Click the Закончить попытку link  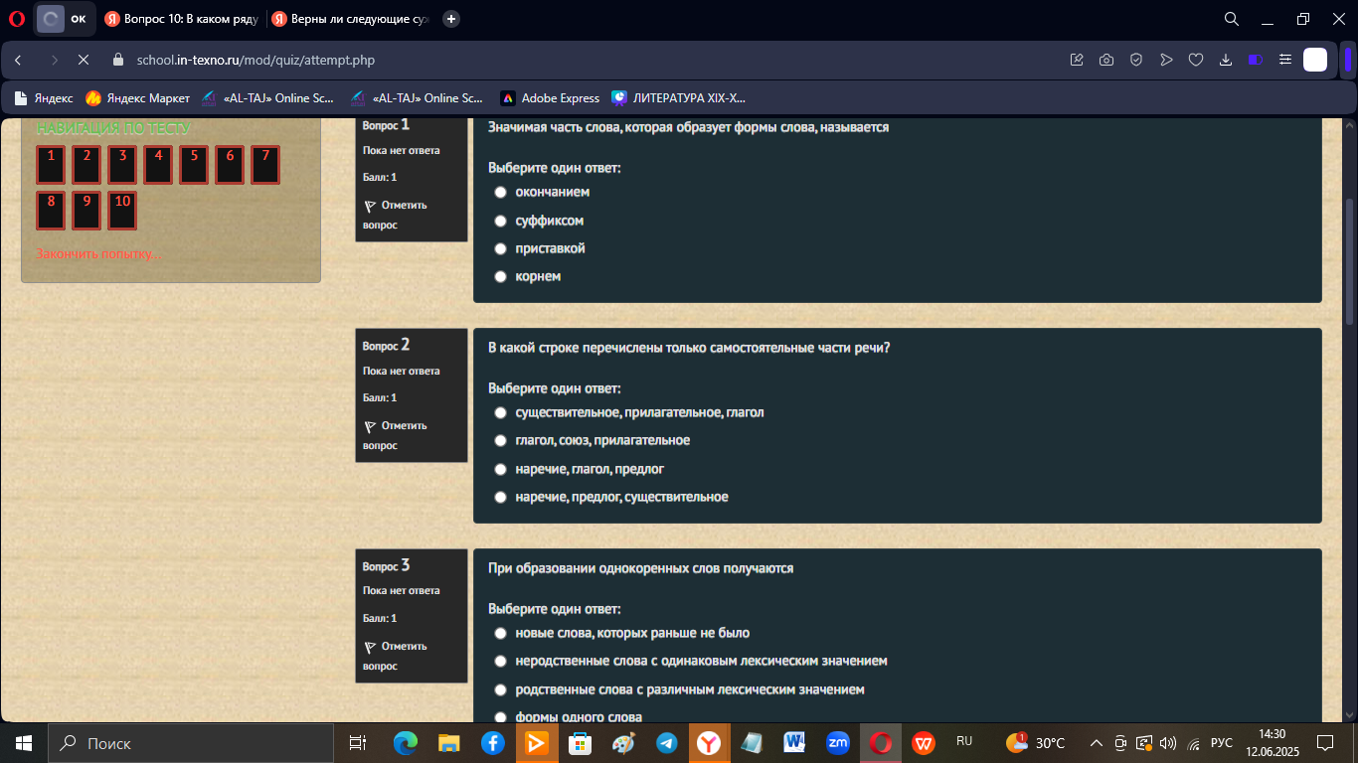click(98, 254)
